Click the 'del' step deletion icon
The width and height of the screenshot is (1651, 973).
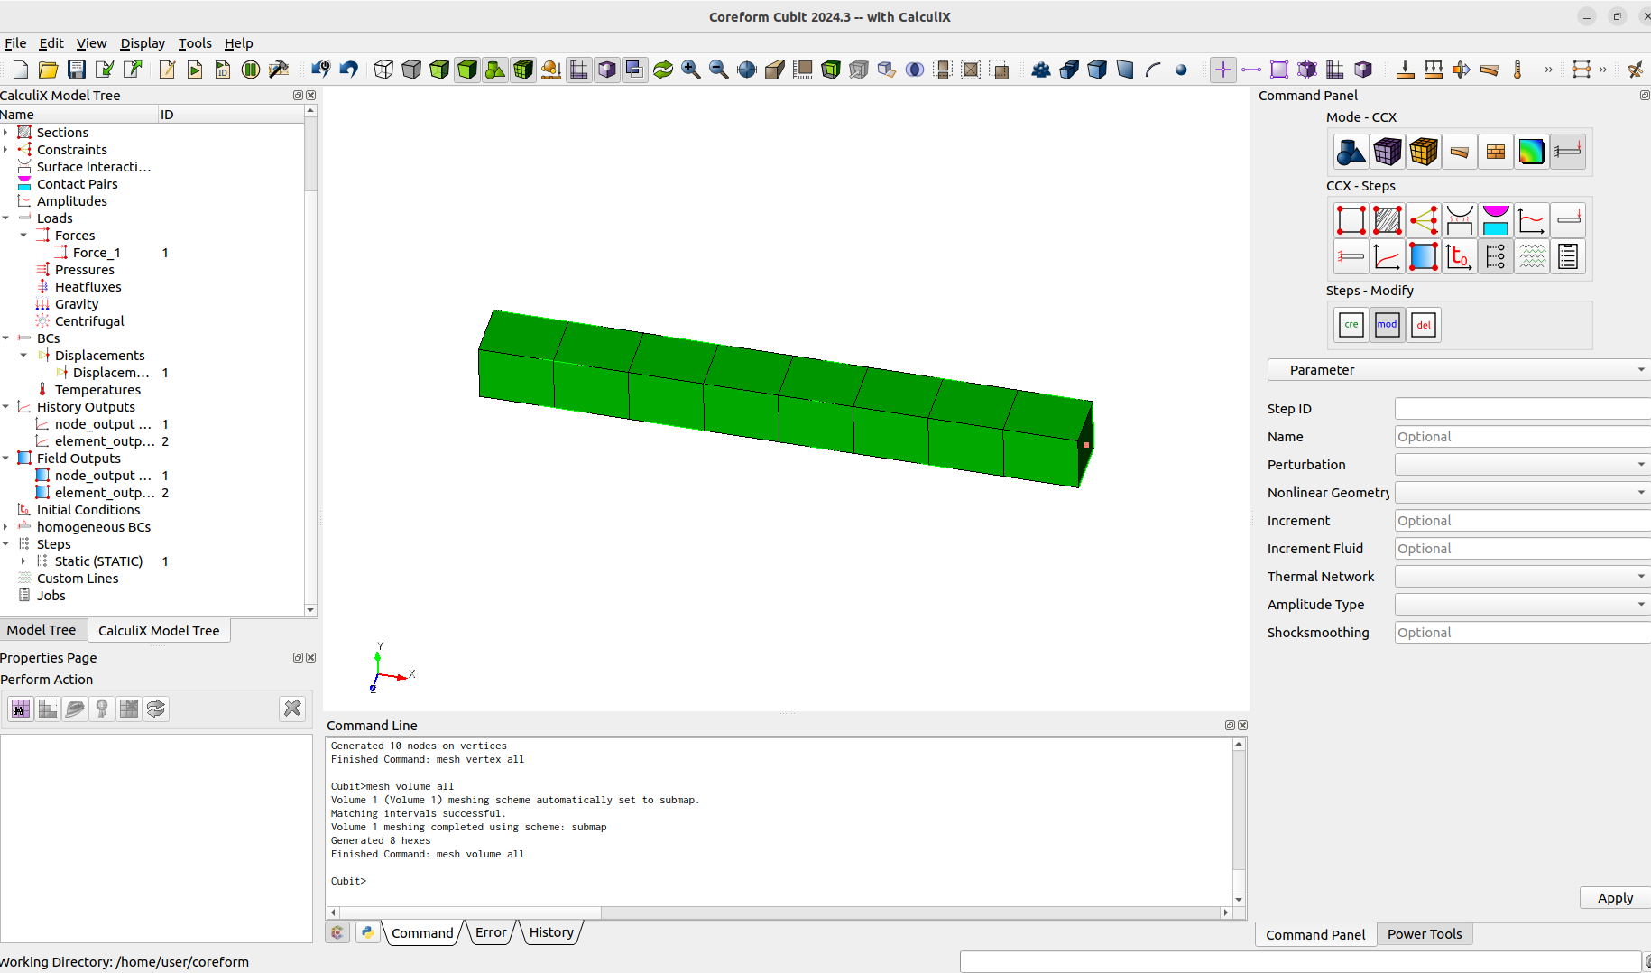(1423, 324)
